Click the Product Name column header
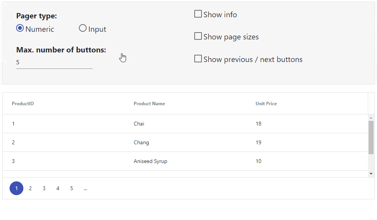The height and width of the screenshot is (220, 377). coord(185,104)
